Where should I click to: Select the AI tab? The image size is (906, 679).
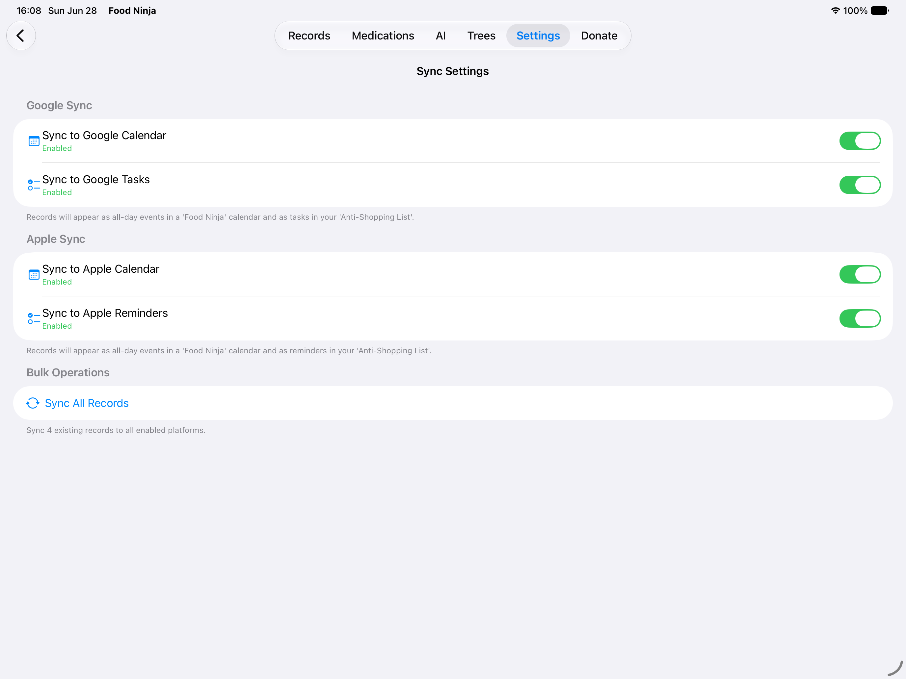pyautogui.click(x=441, y=36)
